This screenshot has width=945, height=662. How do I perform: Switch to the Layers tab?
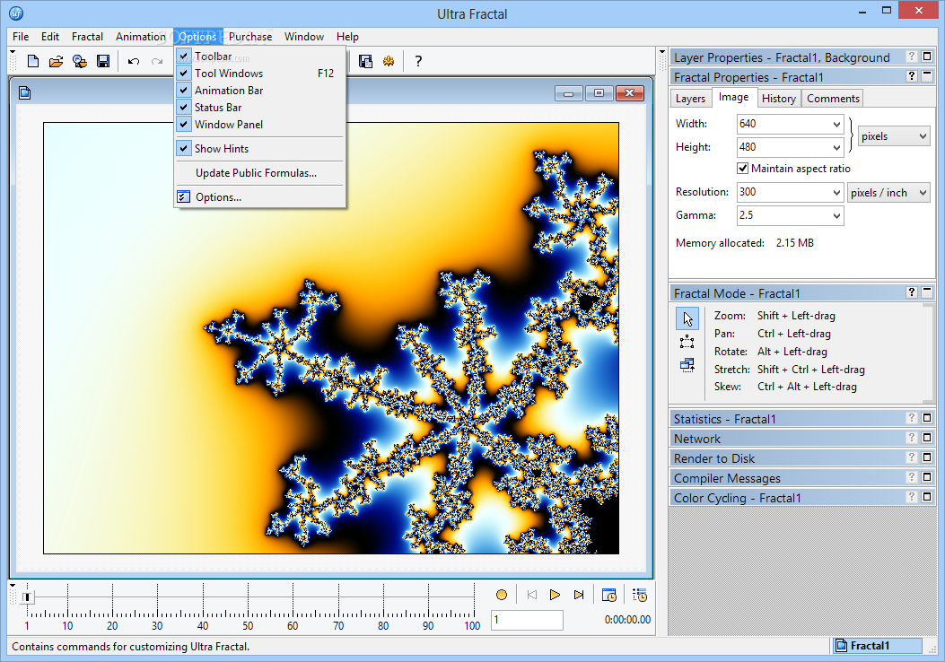(x=690, y=98)
